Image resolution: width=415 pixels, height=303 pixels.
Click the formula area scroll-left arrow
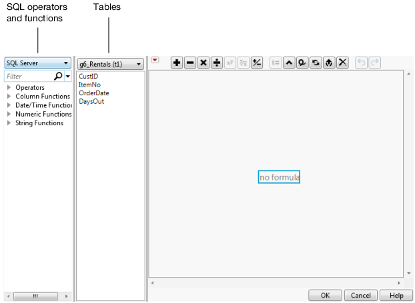152,283
